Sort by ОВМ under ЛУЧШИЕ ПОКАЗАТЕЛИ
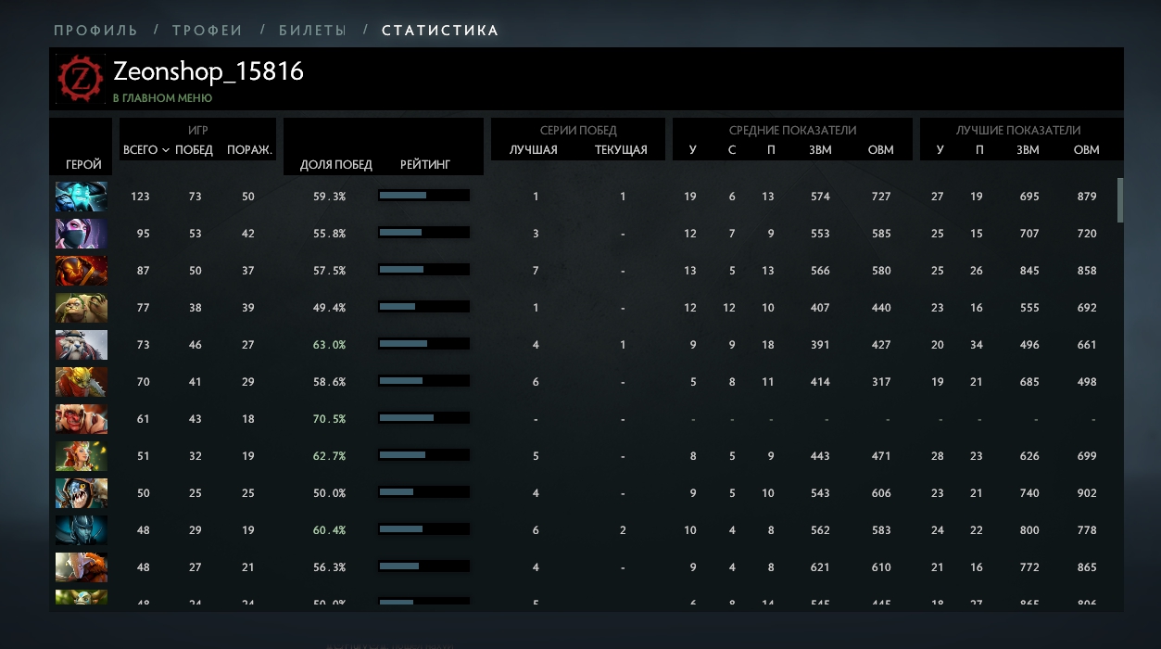Image resolution: width=1161 pixels, height=649 pixels. [x=1086, y=150]
